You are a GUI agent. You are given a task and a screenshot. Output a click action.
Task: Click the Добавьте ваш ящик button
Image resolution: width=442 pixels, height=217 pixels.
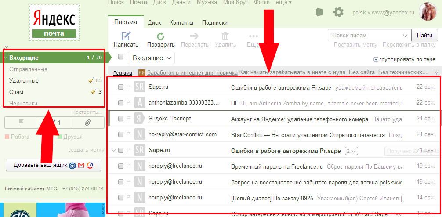54,166
